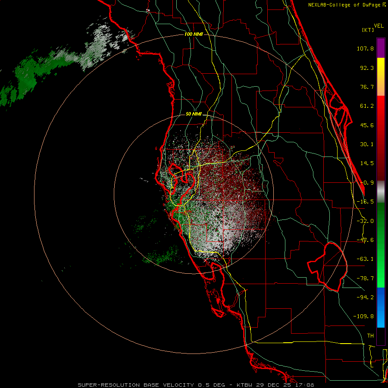Click the VEL legend title
The height and width of the screenshot is (388, 388).
click(379, 26)
